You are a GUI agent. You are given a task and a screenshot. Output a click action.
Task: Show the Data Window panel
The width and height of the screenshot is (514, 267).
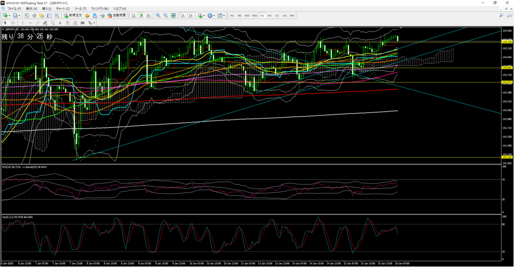point(35,16)
